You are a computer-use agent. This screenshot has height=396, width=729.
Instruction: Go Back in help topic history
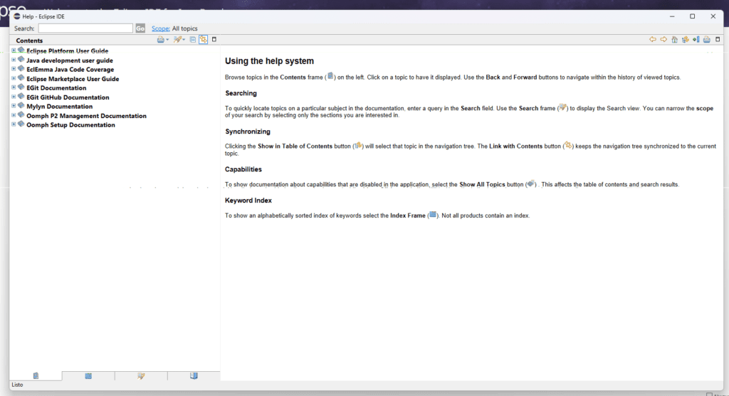(x=653, y=40)
